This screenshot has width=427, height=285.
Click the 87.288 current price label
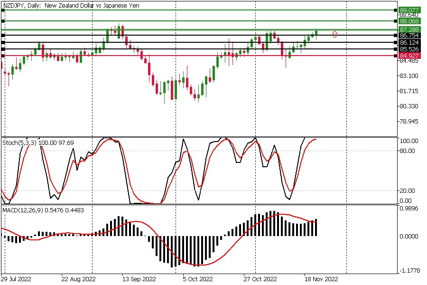click(409, 29)
